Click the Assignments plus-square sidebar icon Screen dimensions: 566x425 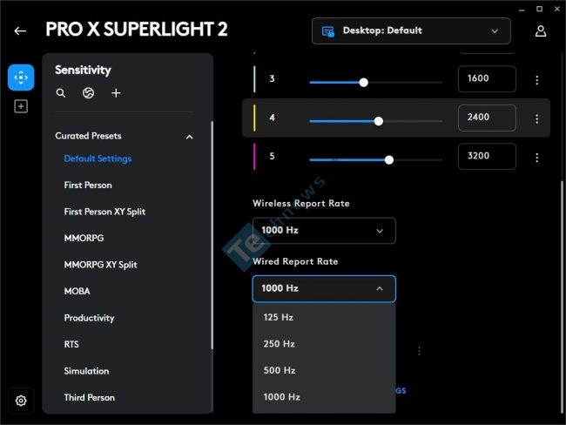point(21,106)
